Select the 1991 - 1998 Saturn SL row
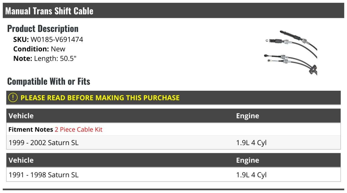Viewport: 347px width, 193px height. coord(173,175)
